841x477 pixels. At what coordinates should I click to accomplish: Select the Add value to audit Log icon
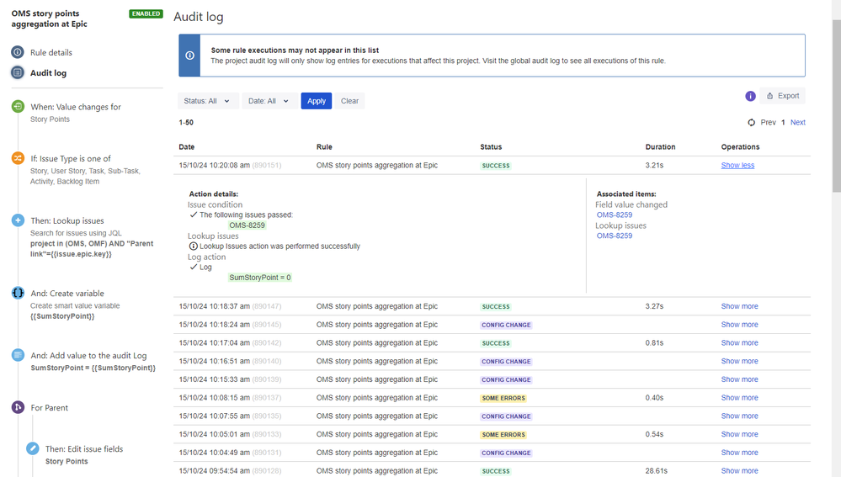click(18, 355)
